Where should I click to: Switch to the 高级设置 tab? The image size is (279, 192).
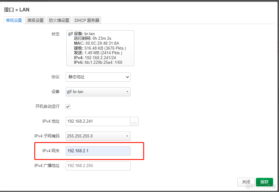(x=35, y=20)
